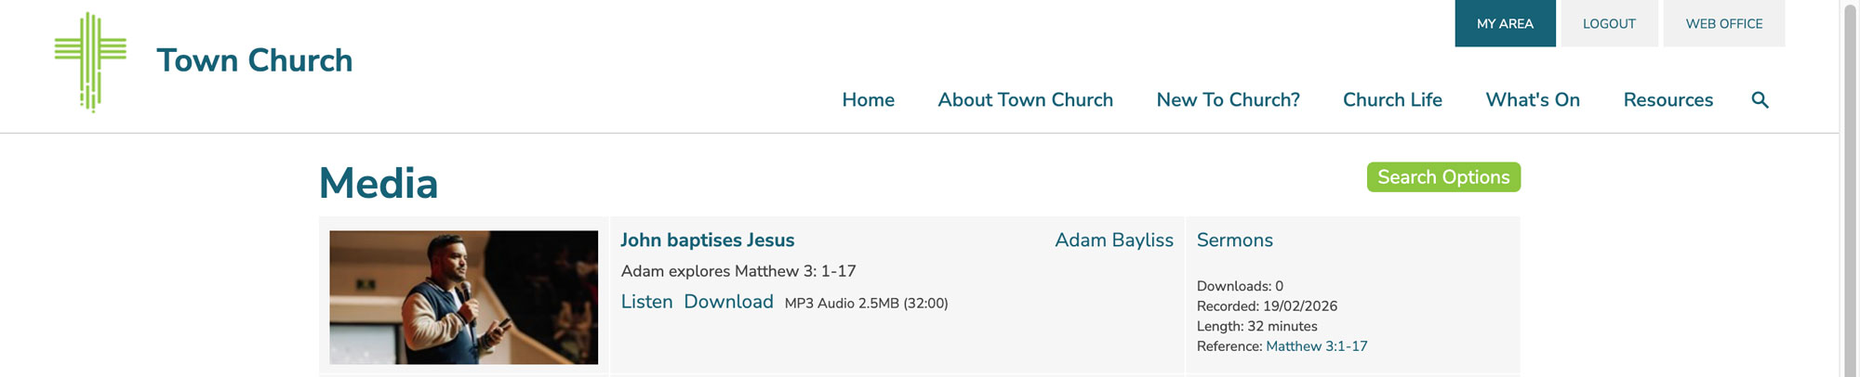Click the Town Church site title
This screenshot has height=377, width=1860.
point(255,60)
